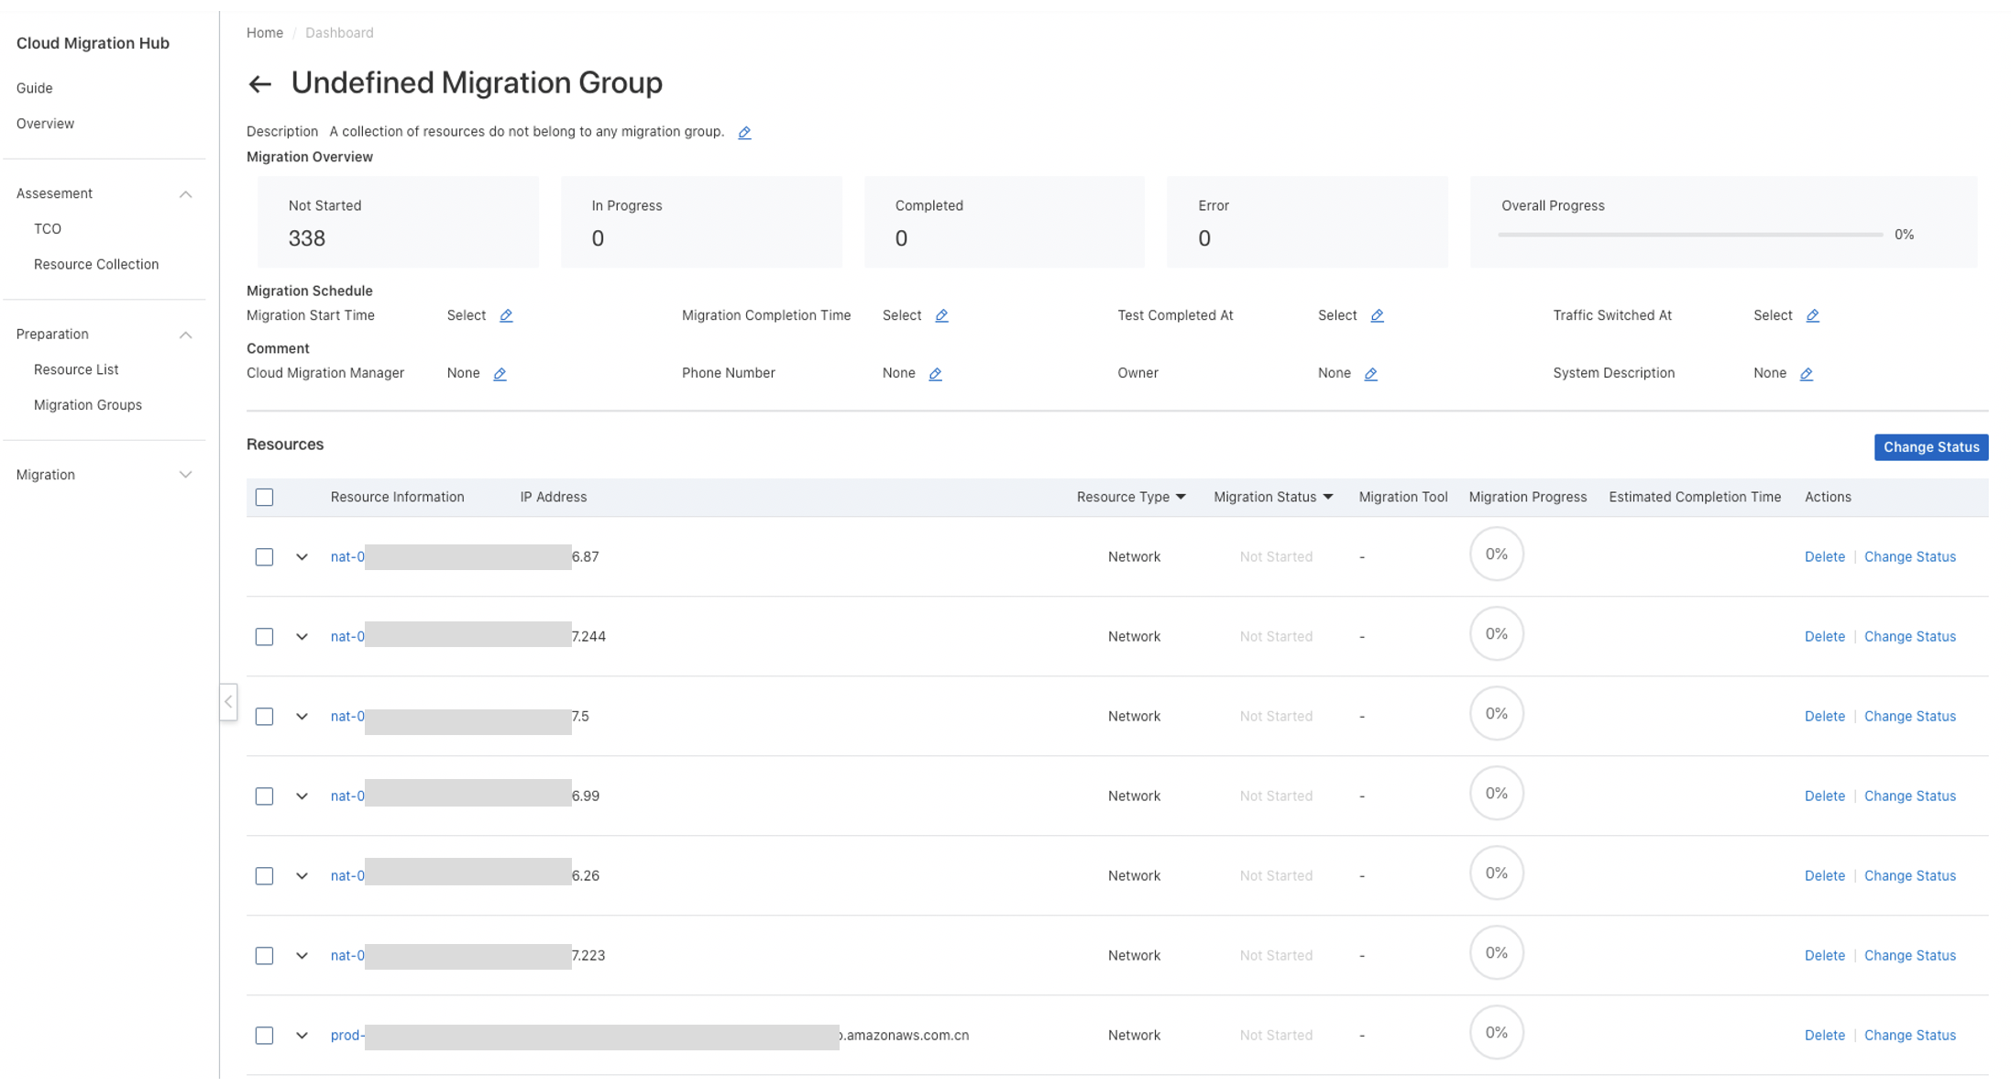Edit Test Completed At pencil icon

tap(1377, 316)
